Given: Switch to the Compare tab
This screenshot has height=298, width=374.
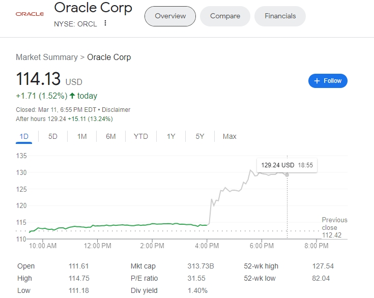Looking at the screenshot, I should pos(225,16).
